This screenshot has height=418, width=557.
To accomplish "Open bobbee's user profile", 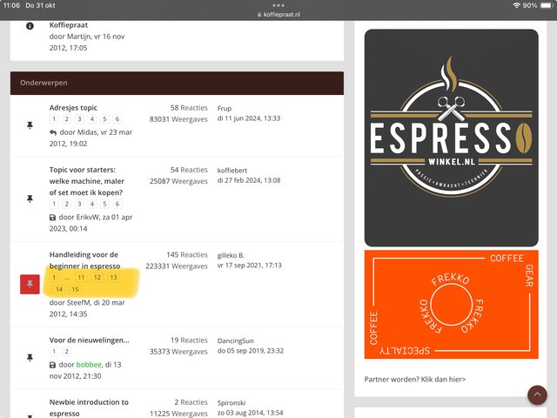I will [89, 365].
